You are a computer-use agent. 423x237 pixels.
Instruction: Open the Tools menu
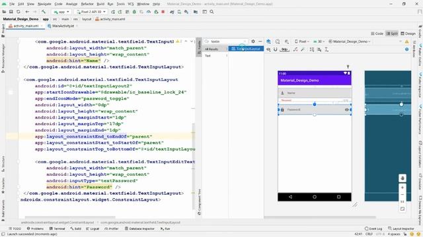pyautogui.click(x=120, y=4)
